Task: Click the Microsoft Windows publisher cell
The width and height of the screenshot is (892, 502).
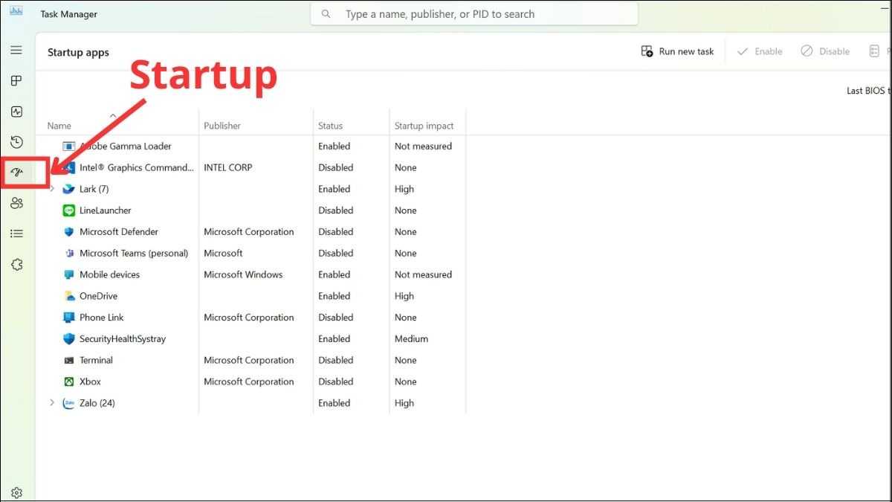Action: [x=244, y=274]
